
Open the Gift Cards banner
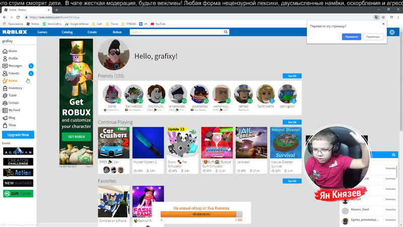coord(18,194)
